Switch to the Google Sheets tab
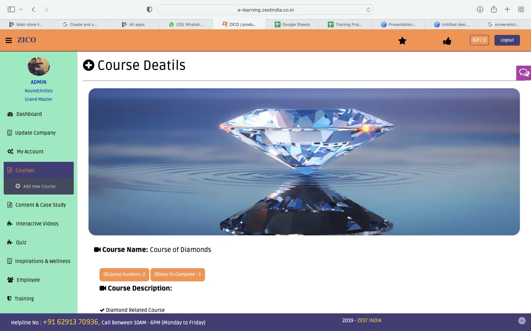Image resolution: width=531 pixels, height=331 pixels. click(292, 24)
